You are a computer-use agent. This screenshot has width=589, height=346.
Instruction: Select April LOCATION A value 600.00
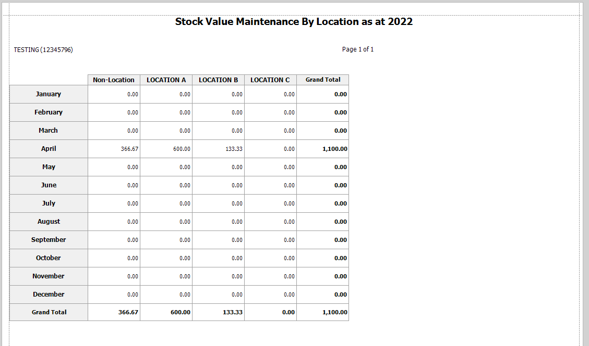(166, 149)
